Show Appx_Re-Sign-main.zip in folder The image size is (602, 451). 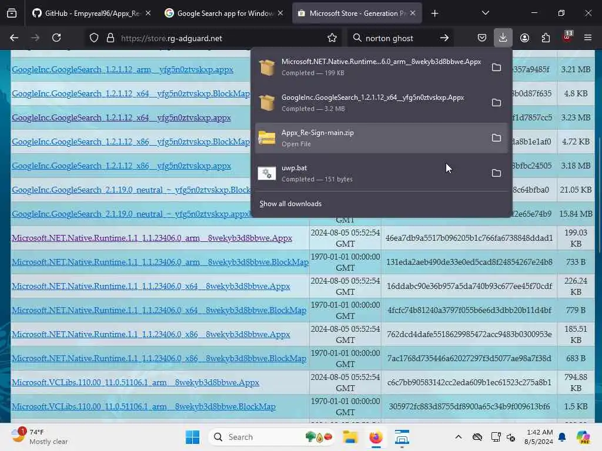[496, 138]
